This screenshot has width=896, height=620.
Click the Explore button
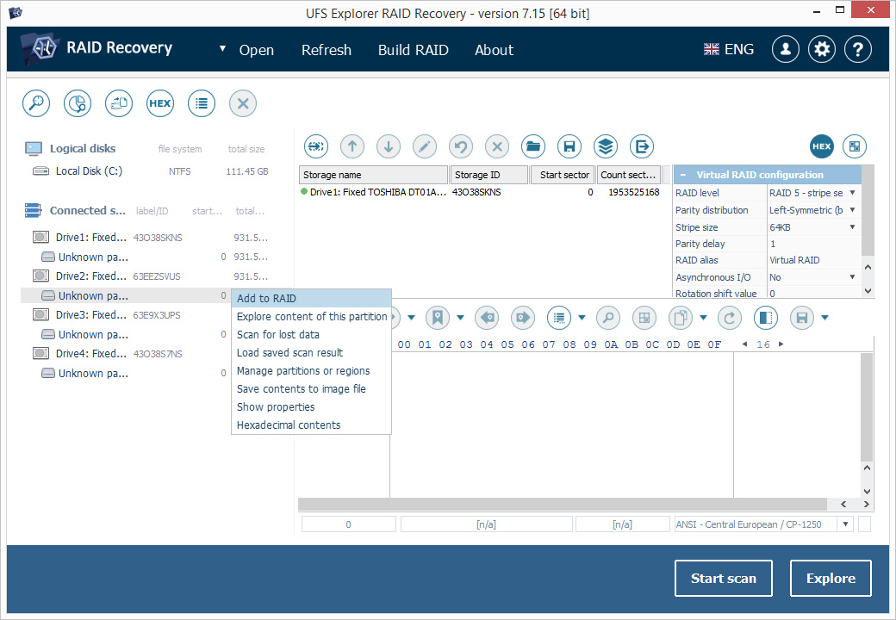[x=831, y=579]
